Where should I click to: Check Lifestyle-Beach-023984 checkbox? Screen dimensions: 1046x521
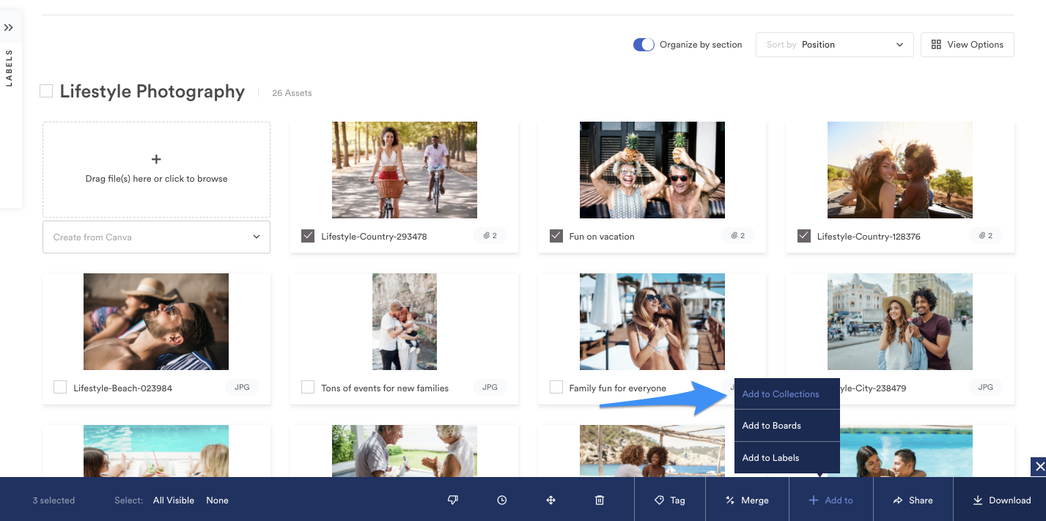(60, 387)
